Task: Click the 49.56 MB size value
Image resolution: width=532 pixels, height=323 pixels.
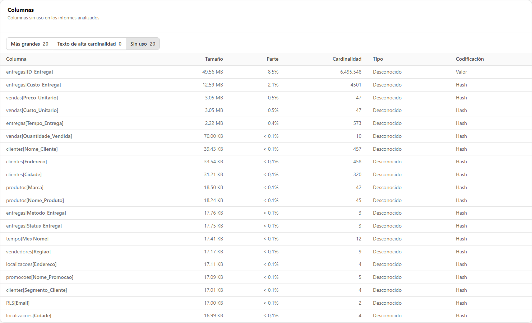Action: (213, 72)
